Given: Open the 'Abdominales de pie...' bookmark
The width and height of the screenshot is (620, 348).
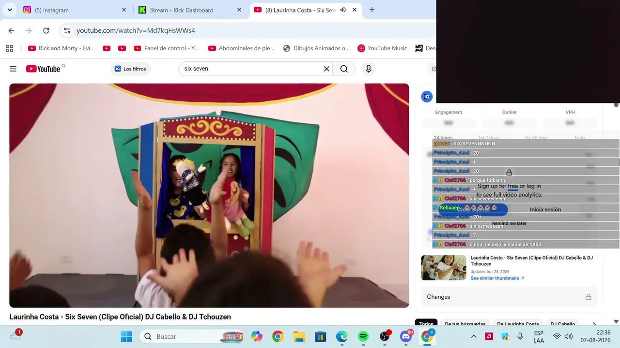Looking at the screenshot, I should coord(241,48).
